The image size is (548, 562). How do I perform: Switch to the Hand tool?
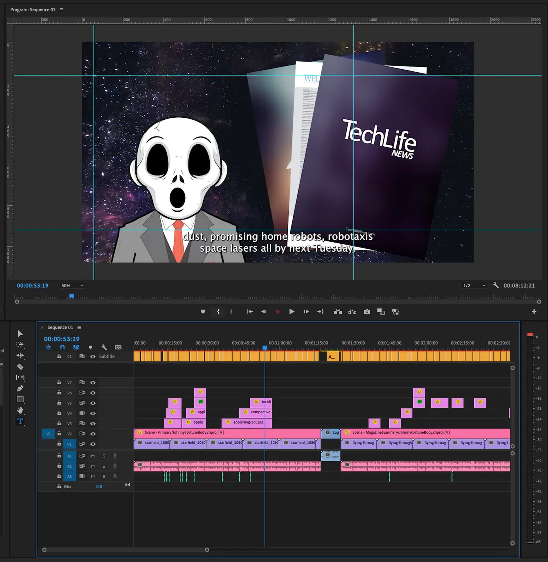tap(20, 410)
